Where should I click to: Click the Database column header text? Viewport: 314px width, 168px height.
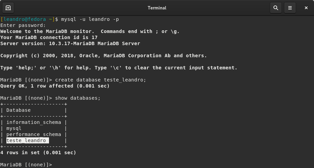pos(18,110)
